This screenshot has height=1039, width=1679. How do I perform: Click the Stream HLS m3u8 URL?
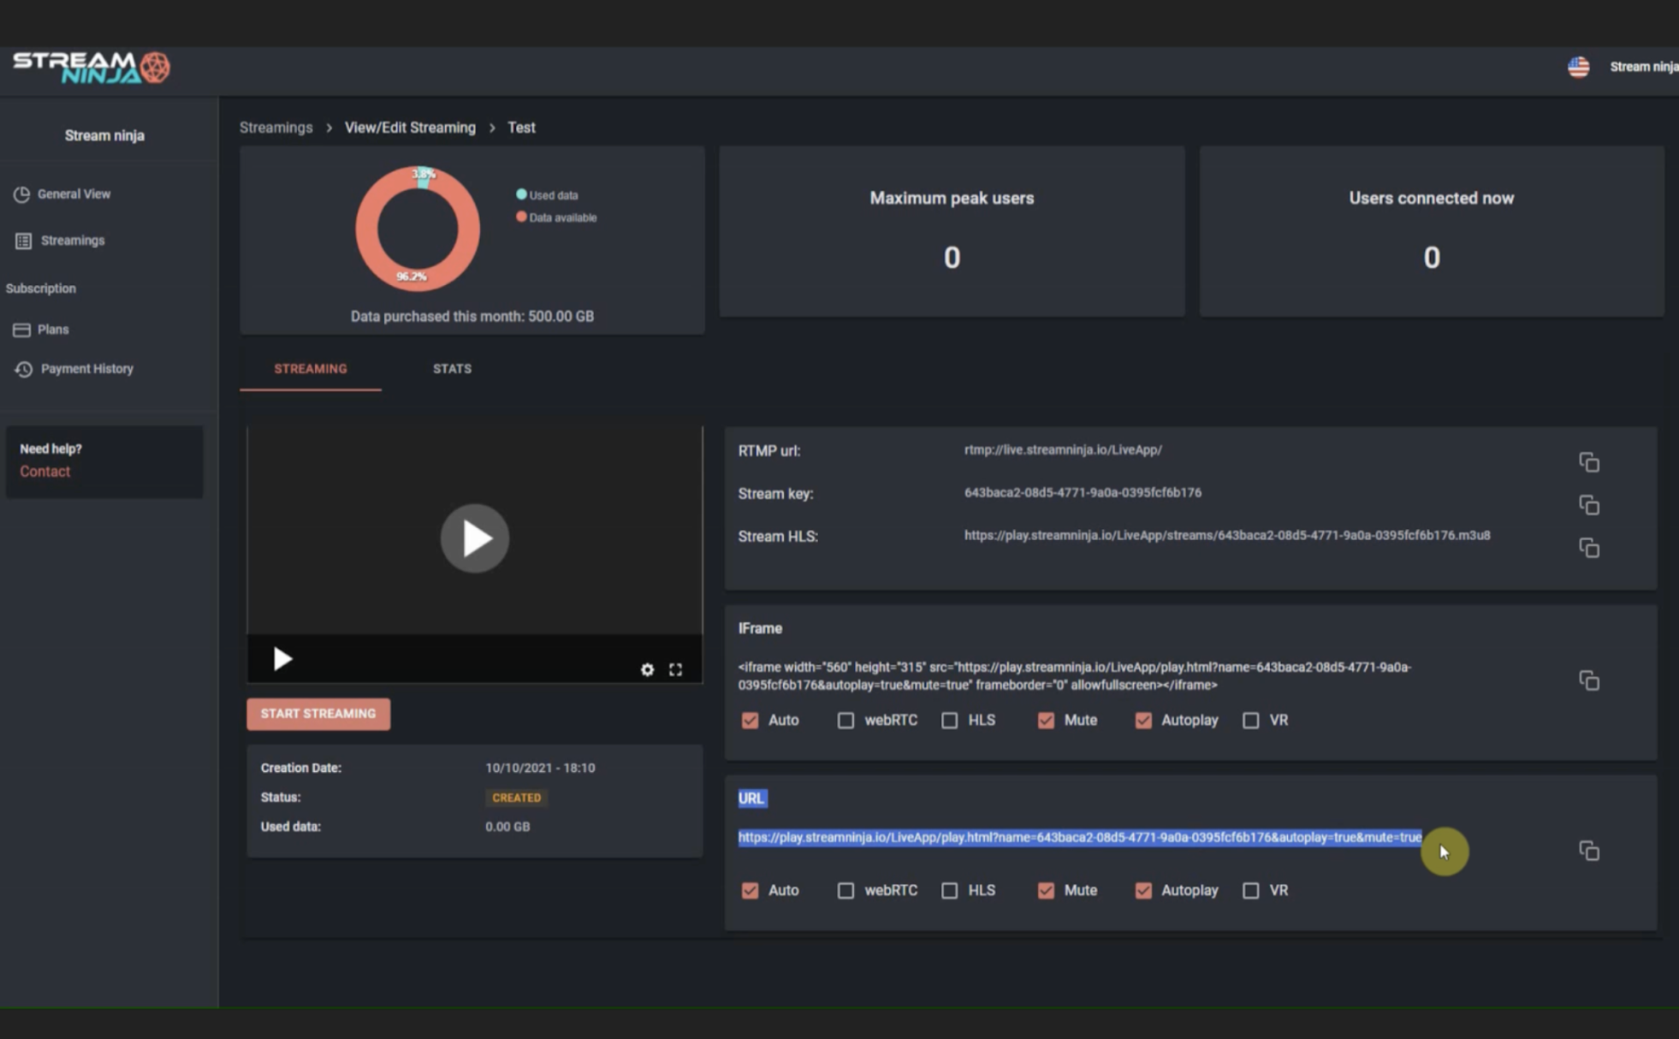point(1226,536)
